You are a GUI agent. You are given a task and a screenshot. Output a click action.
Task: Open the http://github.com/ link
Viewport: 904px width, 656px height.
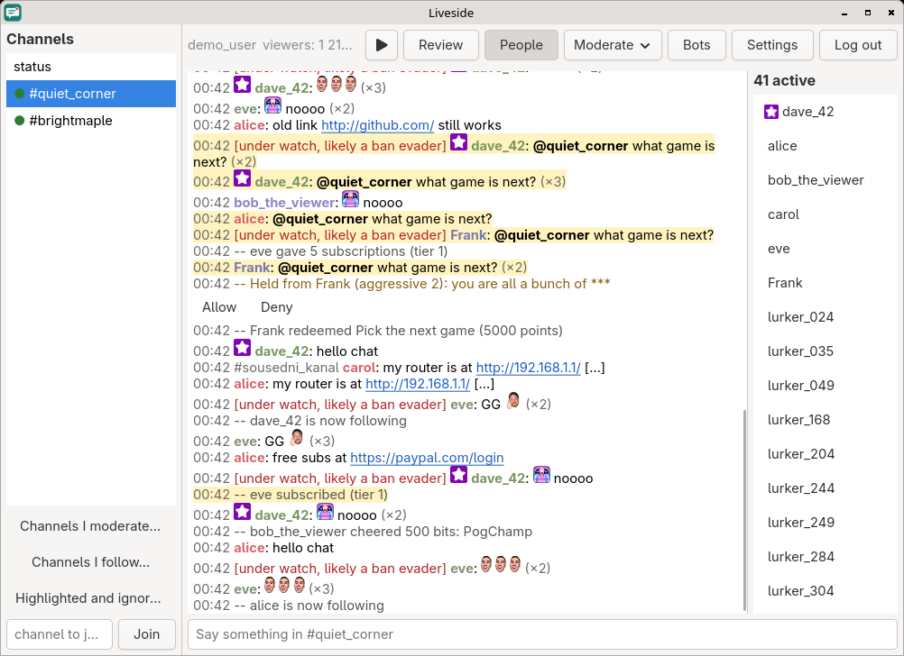pos(378,125)
